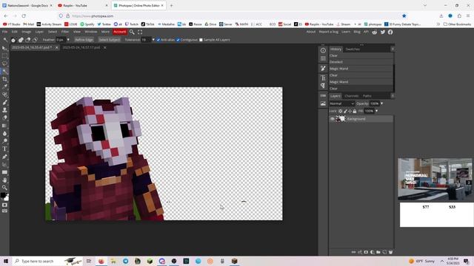Select the Clone Stamp tool
The image size is (474, 266).
(x=4, y=110)
